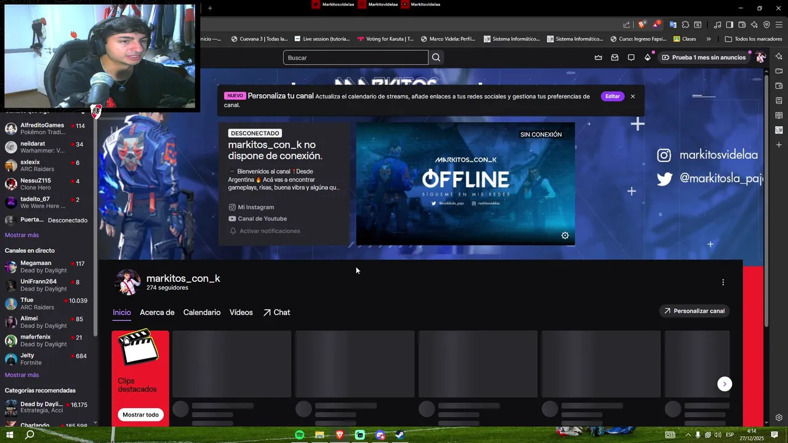
Task: Open AlfreditoGames channel in sidebar
Action: tap(46, 129)
